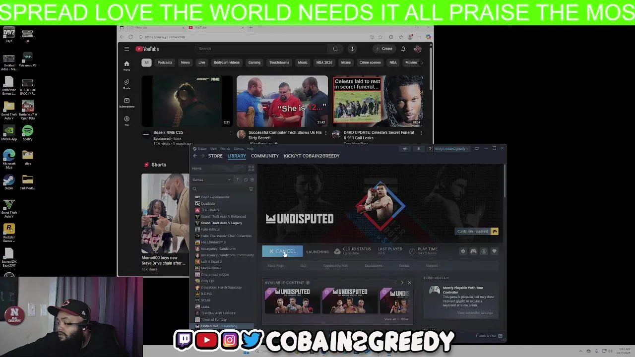Screen dimensions: 635x357
Task: Open Steam announcements megaphone icon
Action: pos(404,149)
